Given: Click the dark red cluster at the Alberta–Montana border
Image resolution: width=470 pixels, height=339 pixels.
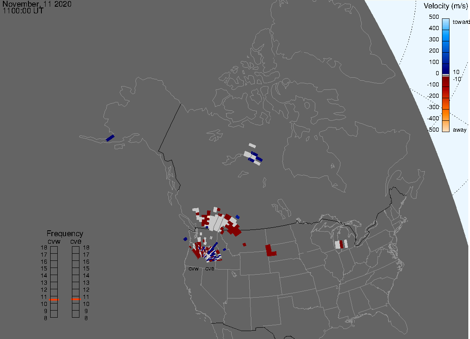Looking at the screenshot, I should click(234, 230).
